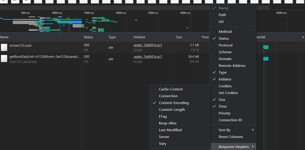Sort by the Name column header
Image resolution: width=305 pixels, height=150 pixels.
tap(41, 37)
